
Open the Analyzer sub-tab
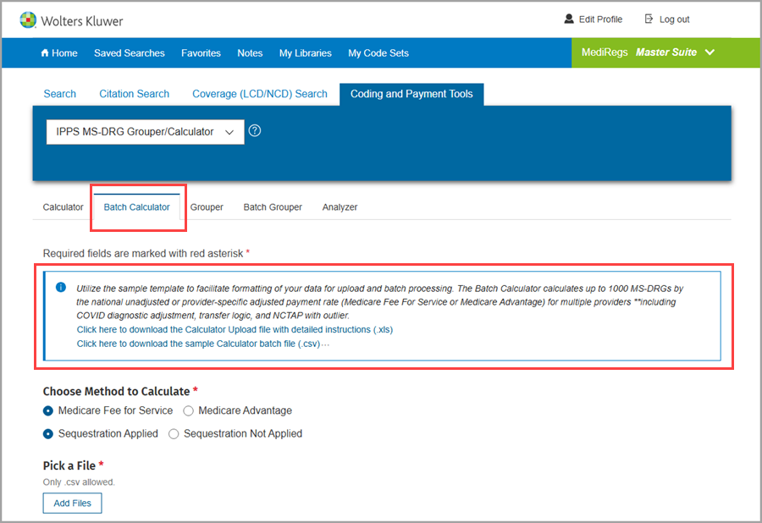pyautogui.click(x=340, y=207)
